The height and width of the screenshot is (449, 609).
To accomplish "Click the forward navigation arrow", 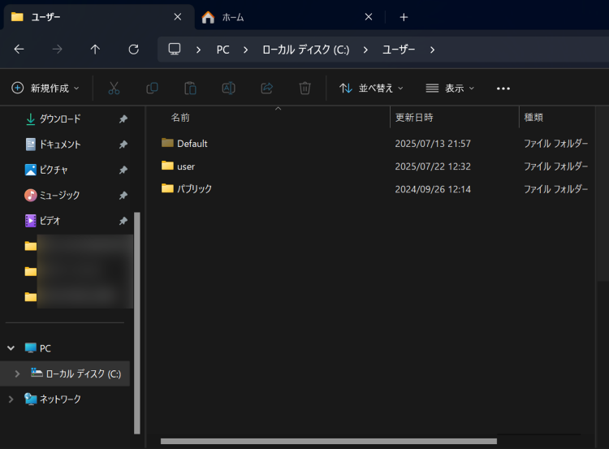I will (57, 50).
